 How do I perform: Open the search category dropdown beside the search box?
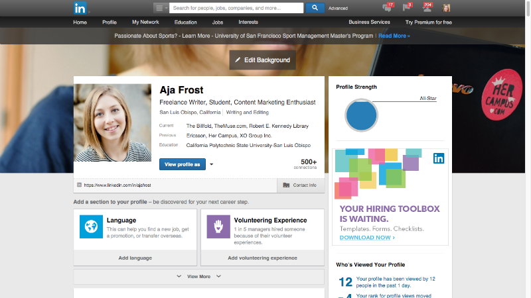161,8
